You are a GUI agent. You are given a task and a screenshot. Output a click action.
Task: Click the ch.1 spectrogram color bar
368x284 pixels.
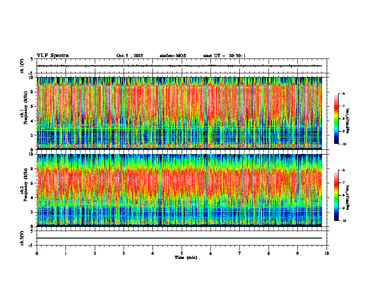pos(336,119)
